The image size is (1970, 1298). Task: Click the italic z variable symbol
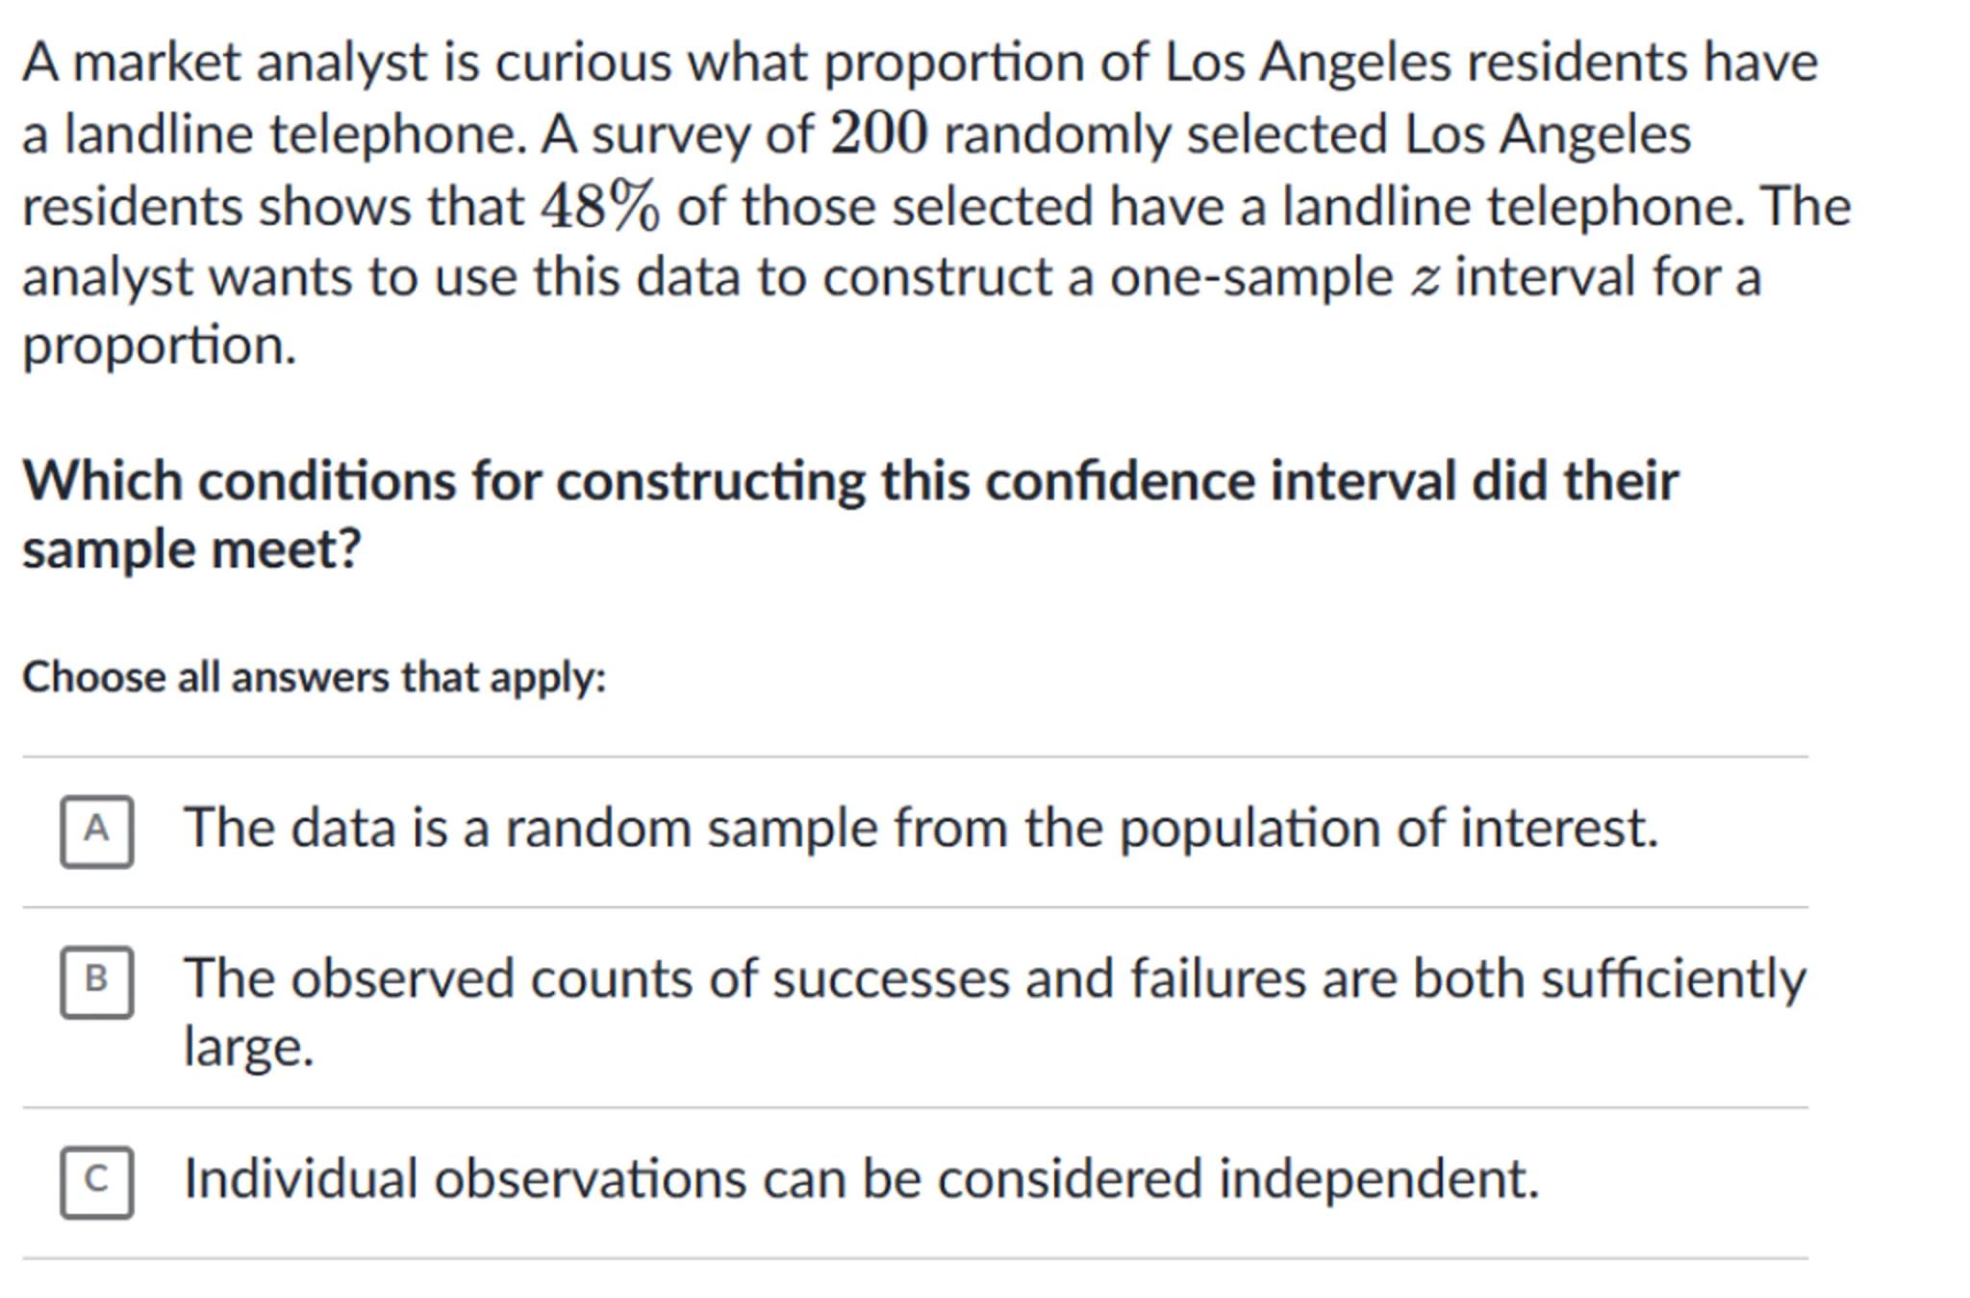[1425, 278]
